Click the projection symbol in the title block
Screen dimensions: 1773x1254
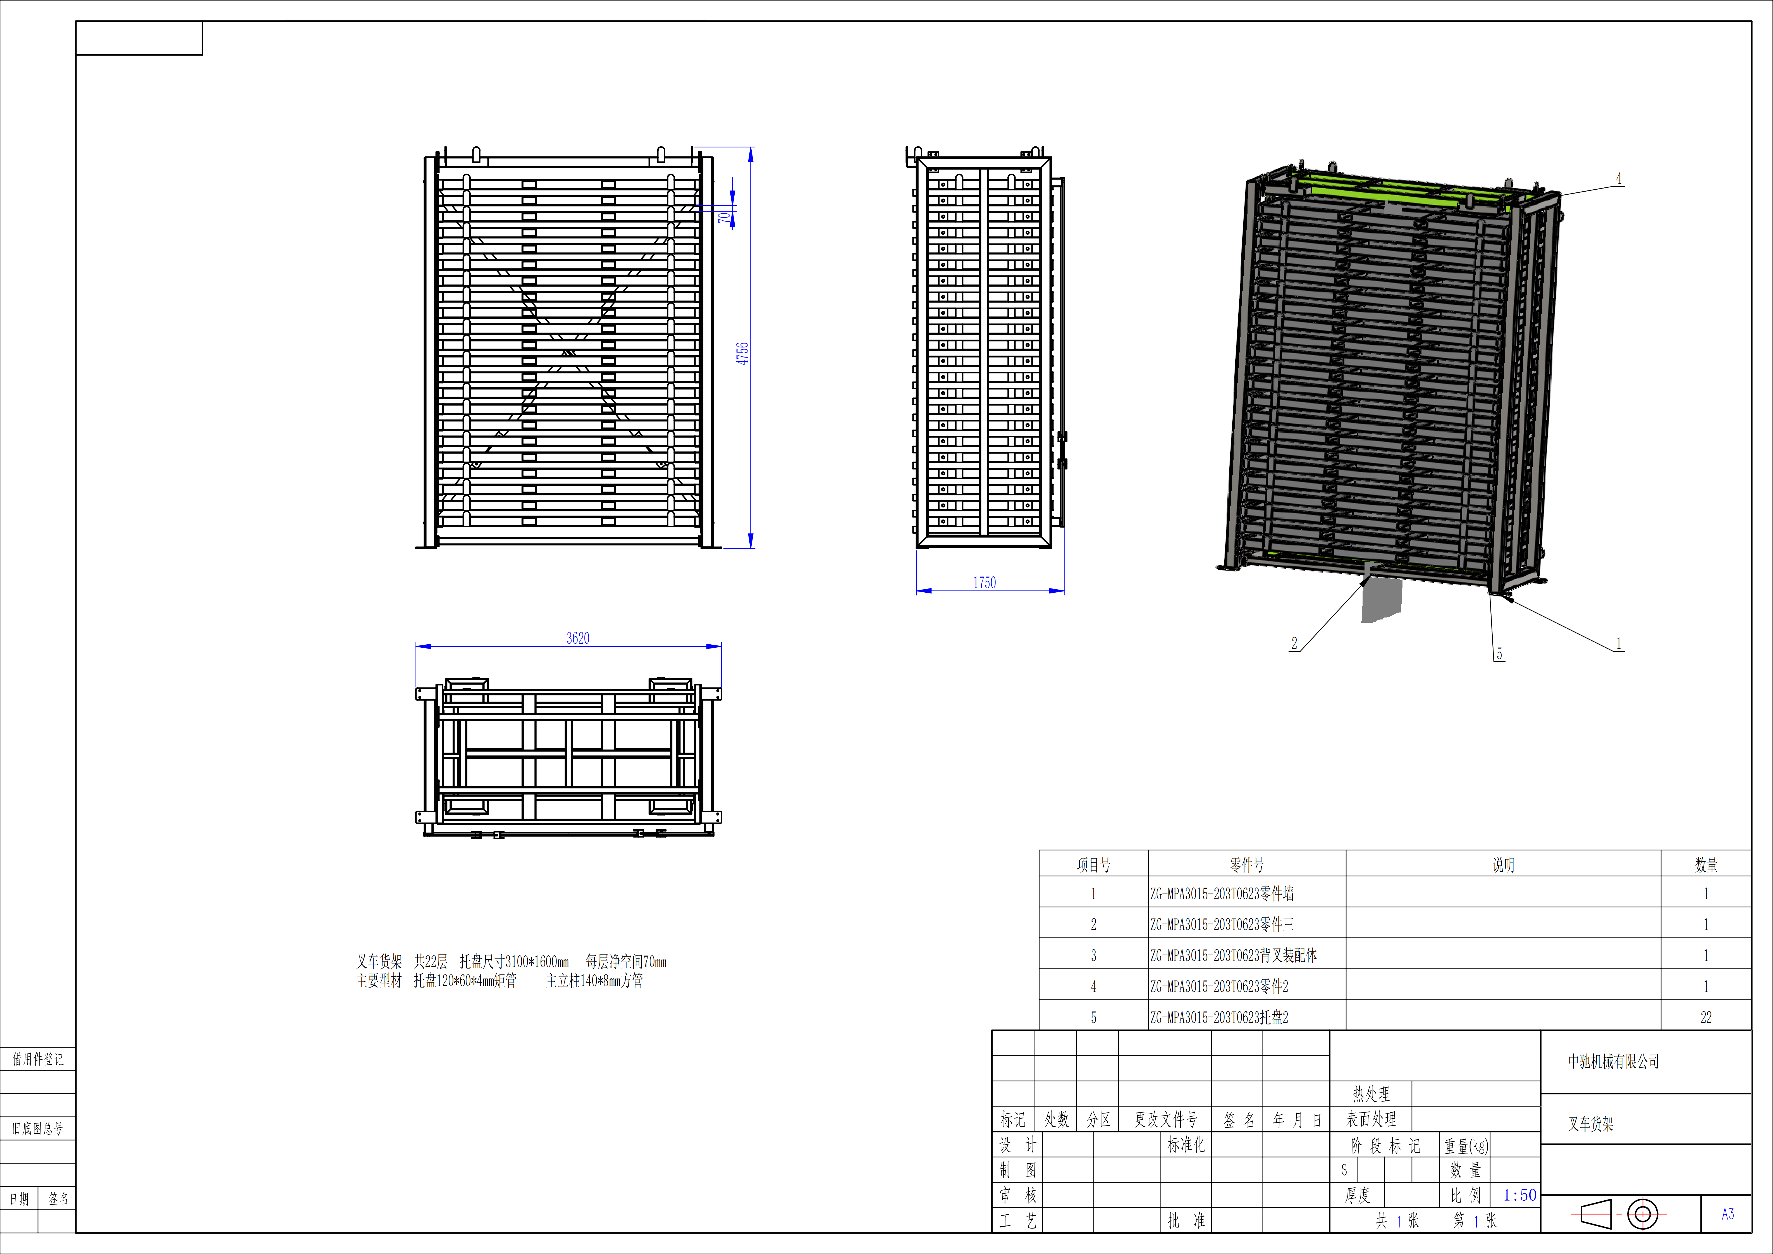(x=1619, y=1214)
